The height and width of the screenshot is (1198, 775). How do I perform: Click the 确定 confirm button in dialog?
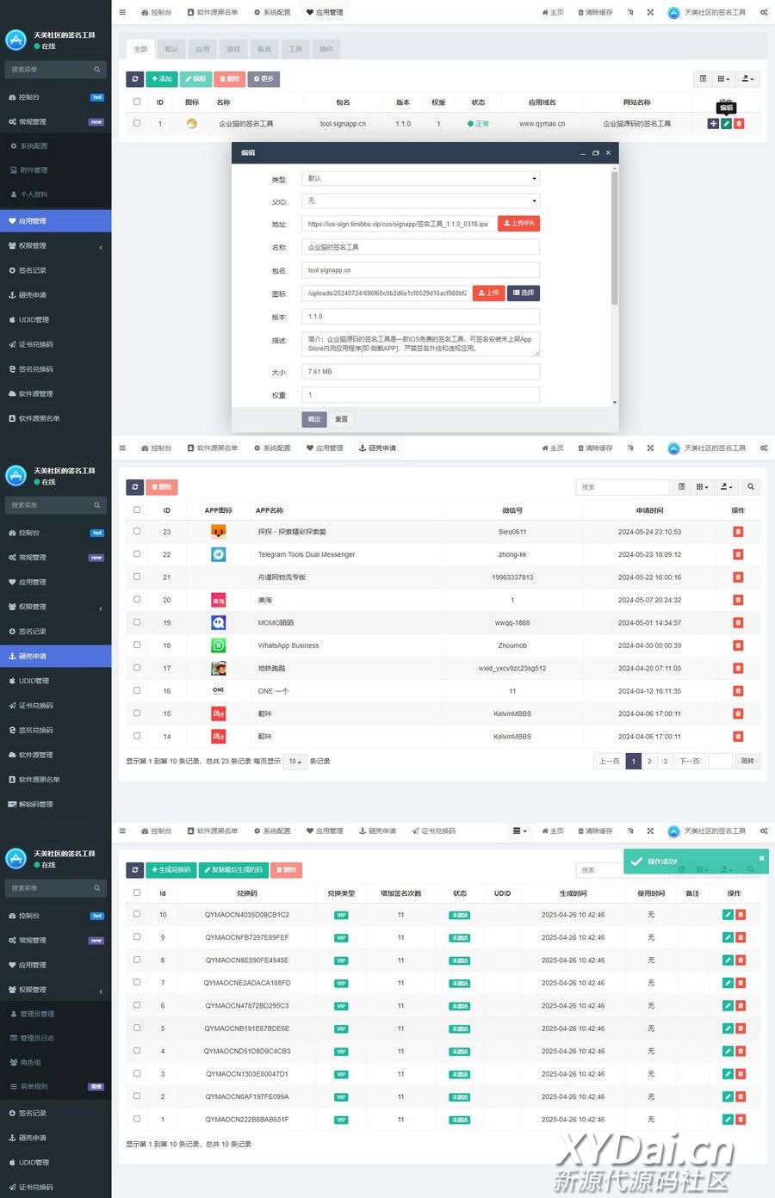click(x=314, y=419)
